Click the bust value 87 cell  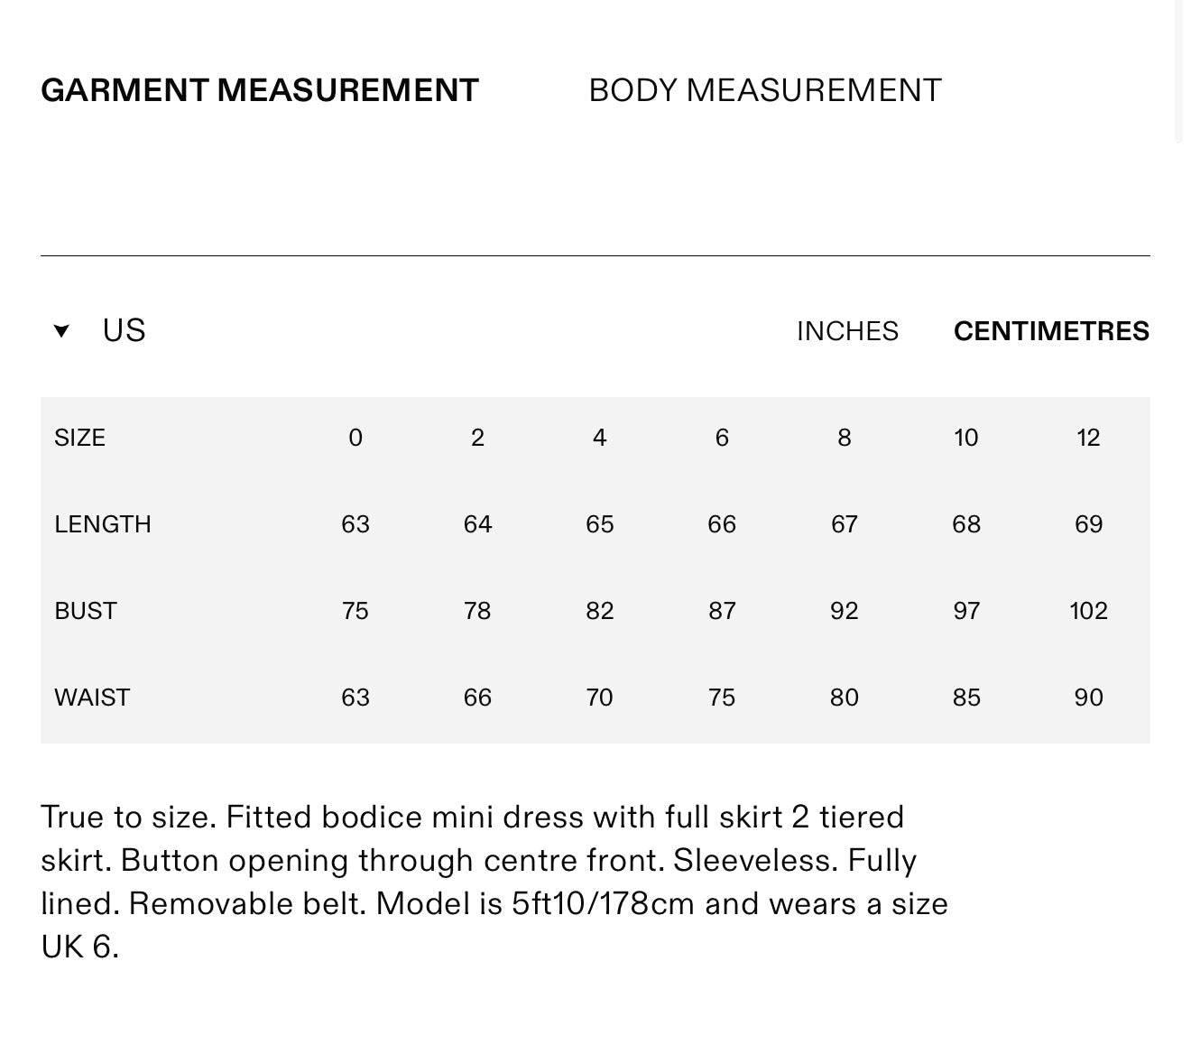pyautogui.click(x=722, y=611)
